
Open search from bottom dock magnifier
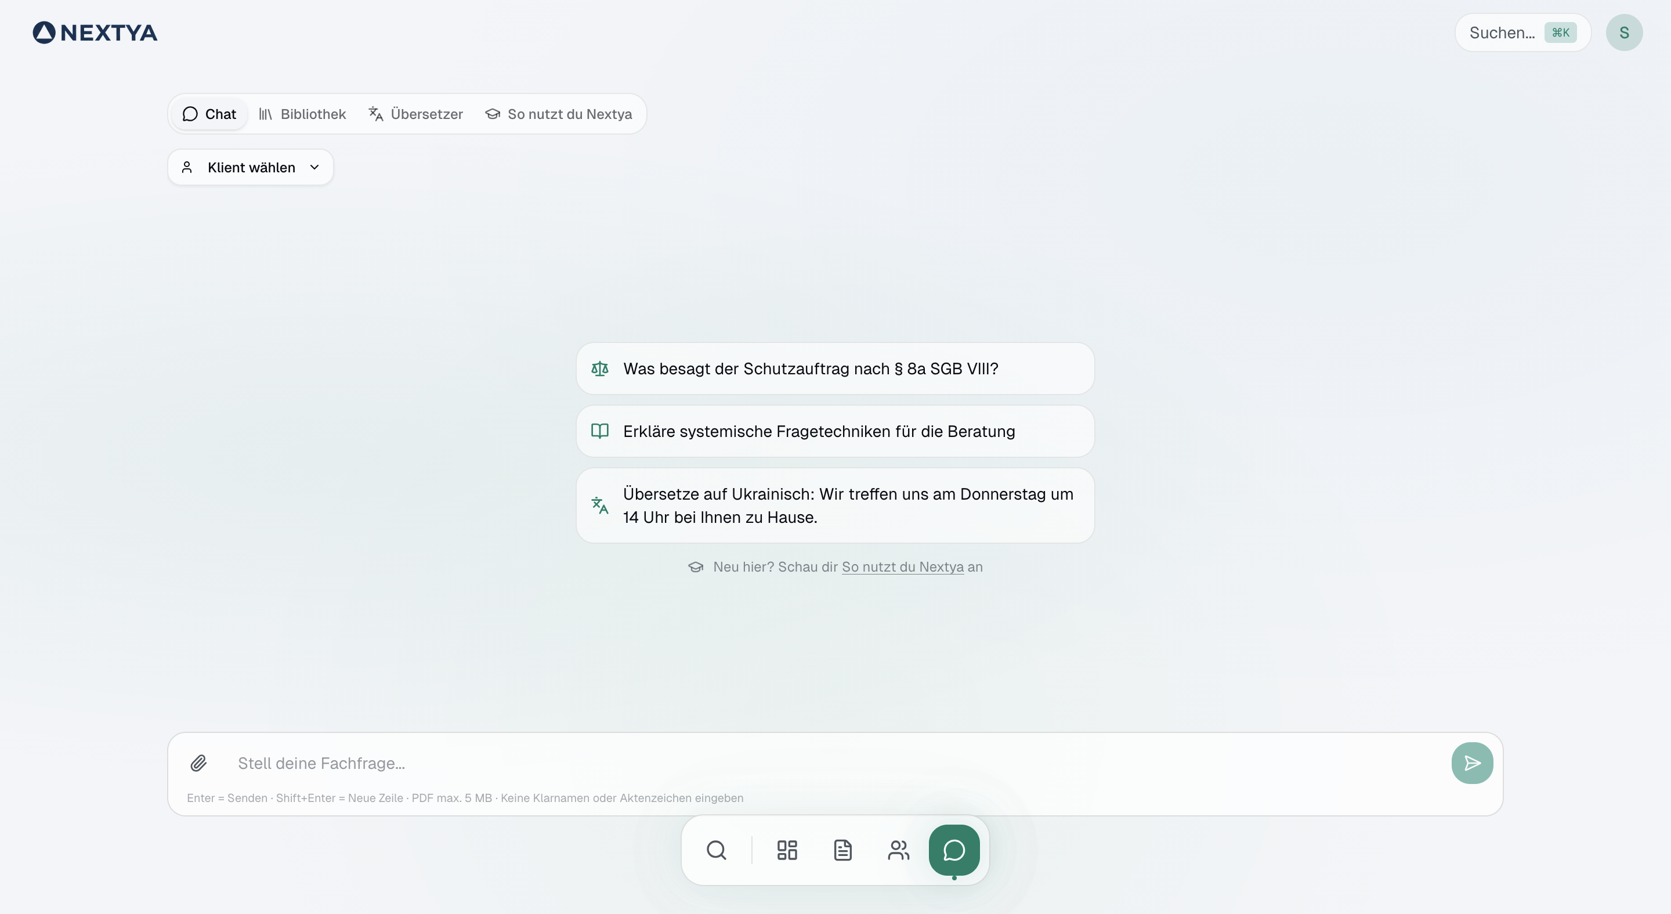tap(716, 850)
